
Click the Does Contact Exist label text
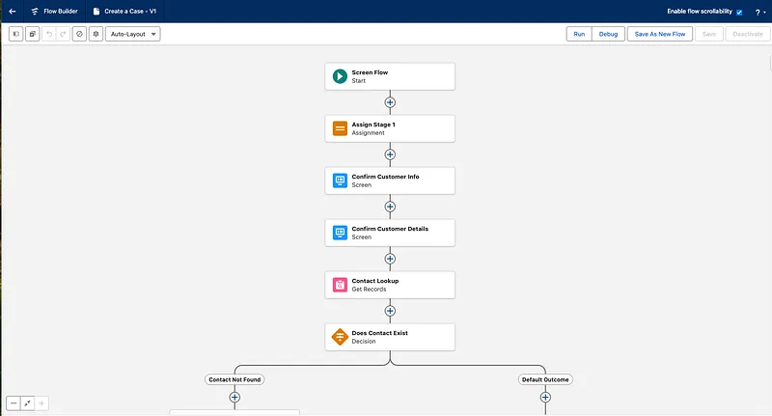click(379, 333)
